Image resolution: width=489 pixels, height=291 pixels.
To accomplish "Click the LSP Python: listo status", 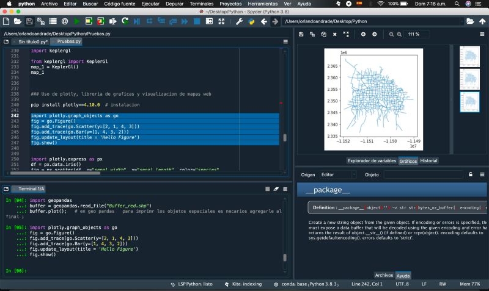I will click(192, 284).
